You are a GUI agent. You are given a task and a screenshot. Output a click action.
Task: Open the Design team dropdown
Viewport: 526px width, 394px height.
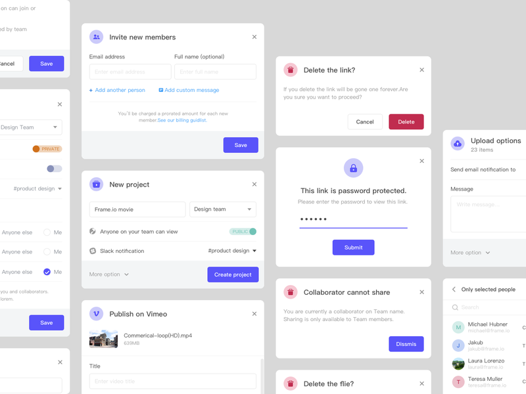pyautogui.click(x=223, y=209)
